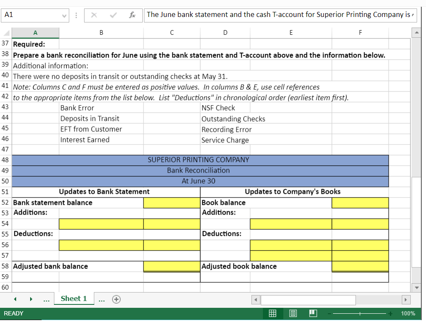Click the vertical scrollbar down arrow
This screenshot has width=426, height=329.
(417, 287)
